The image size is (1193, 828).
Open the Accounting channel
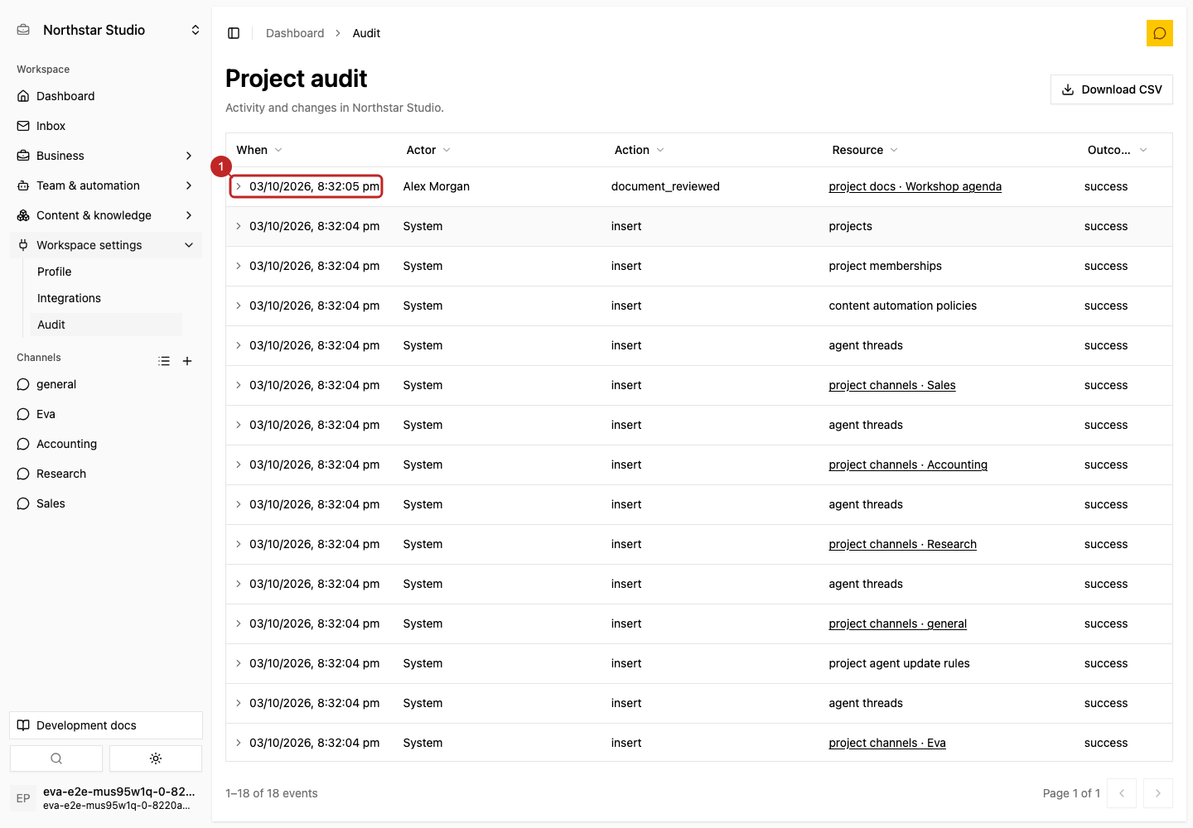[106, 444]
